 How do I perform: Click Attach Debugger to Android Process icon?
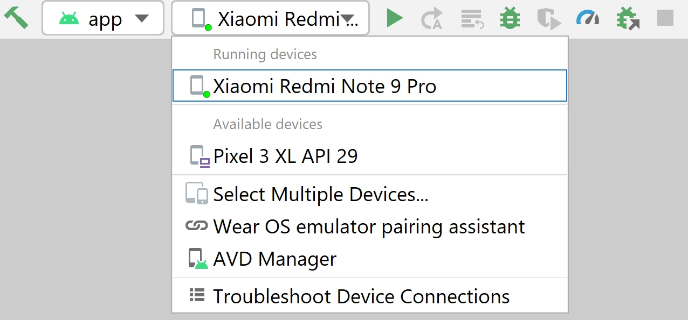point(627,18)
